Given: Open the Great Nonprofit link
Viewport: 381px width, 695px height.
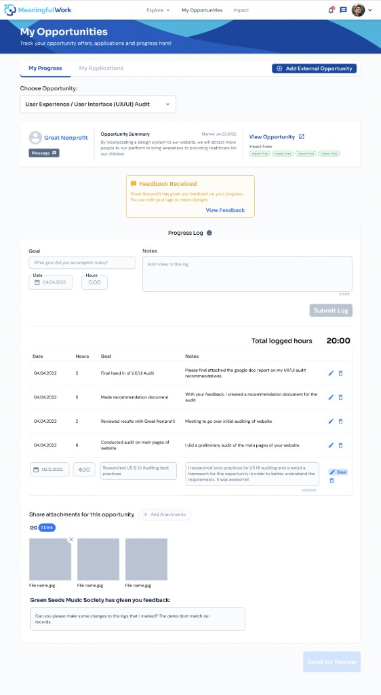Looking at the screenshot, I should 66,138.
